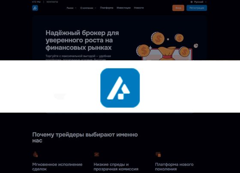Screen dimensions: 240x173
Task: Click the large dollar coin at the top of the illustration
Action: pyautogui.click(x=158, y=39)
